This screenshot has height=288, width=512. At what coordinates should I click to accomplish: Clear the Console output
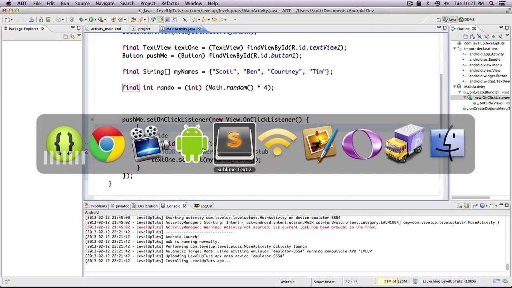pyautogui.click(x=459, y=206)
